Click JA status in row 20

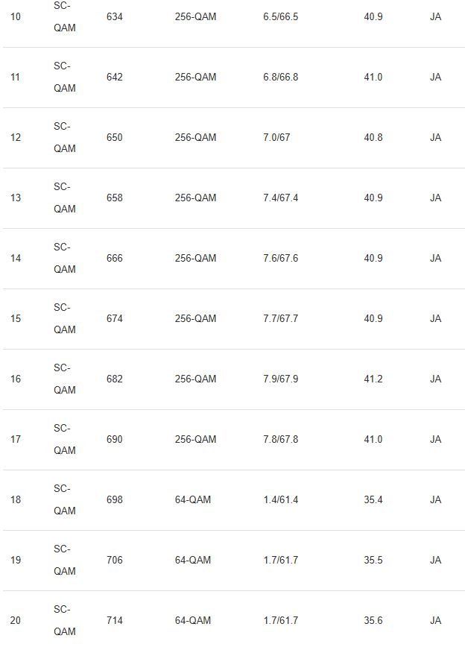[436, 621]
